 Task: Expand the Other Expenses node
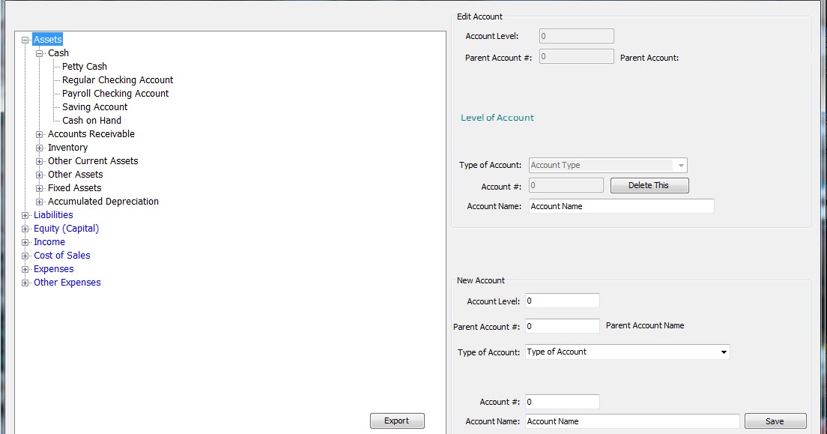[x=25, y=283]
